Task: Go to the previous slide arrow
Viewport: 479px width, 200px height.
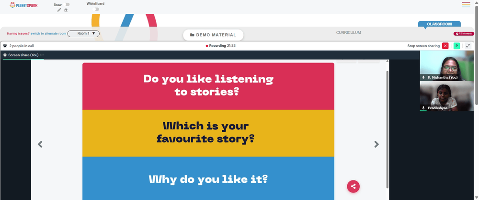Action: click(40, 144)
